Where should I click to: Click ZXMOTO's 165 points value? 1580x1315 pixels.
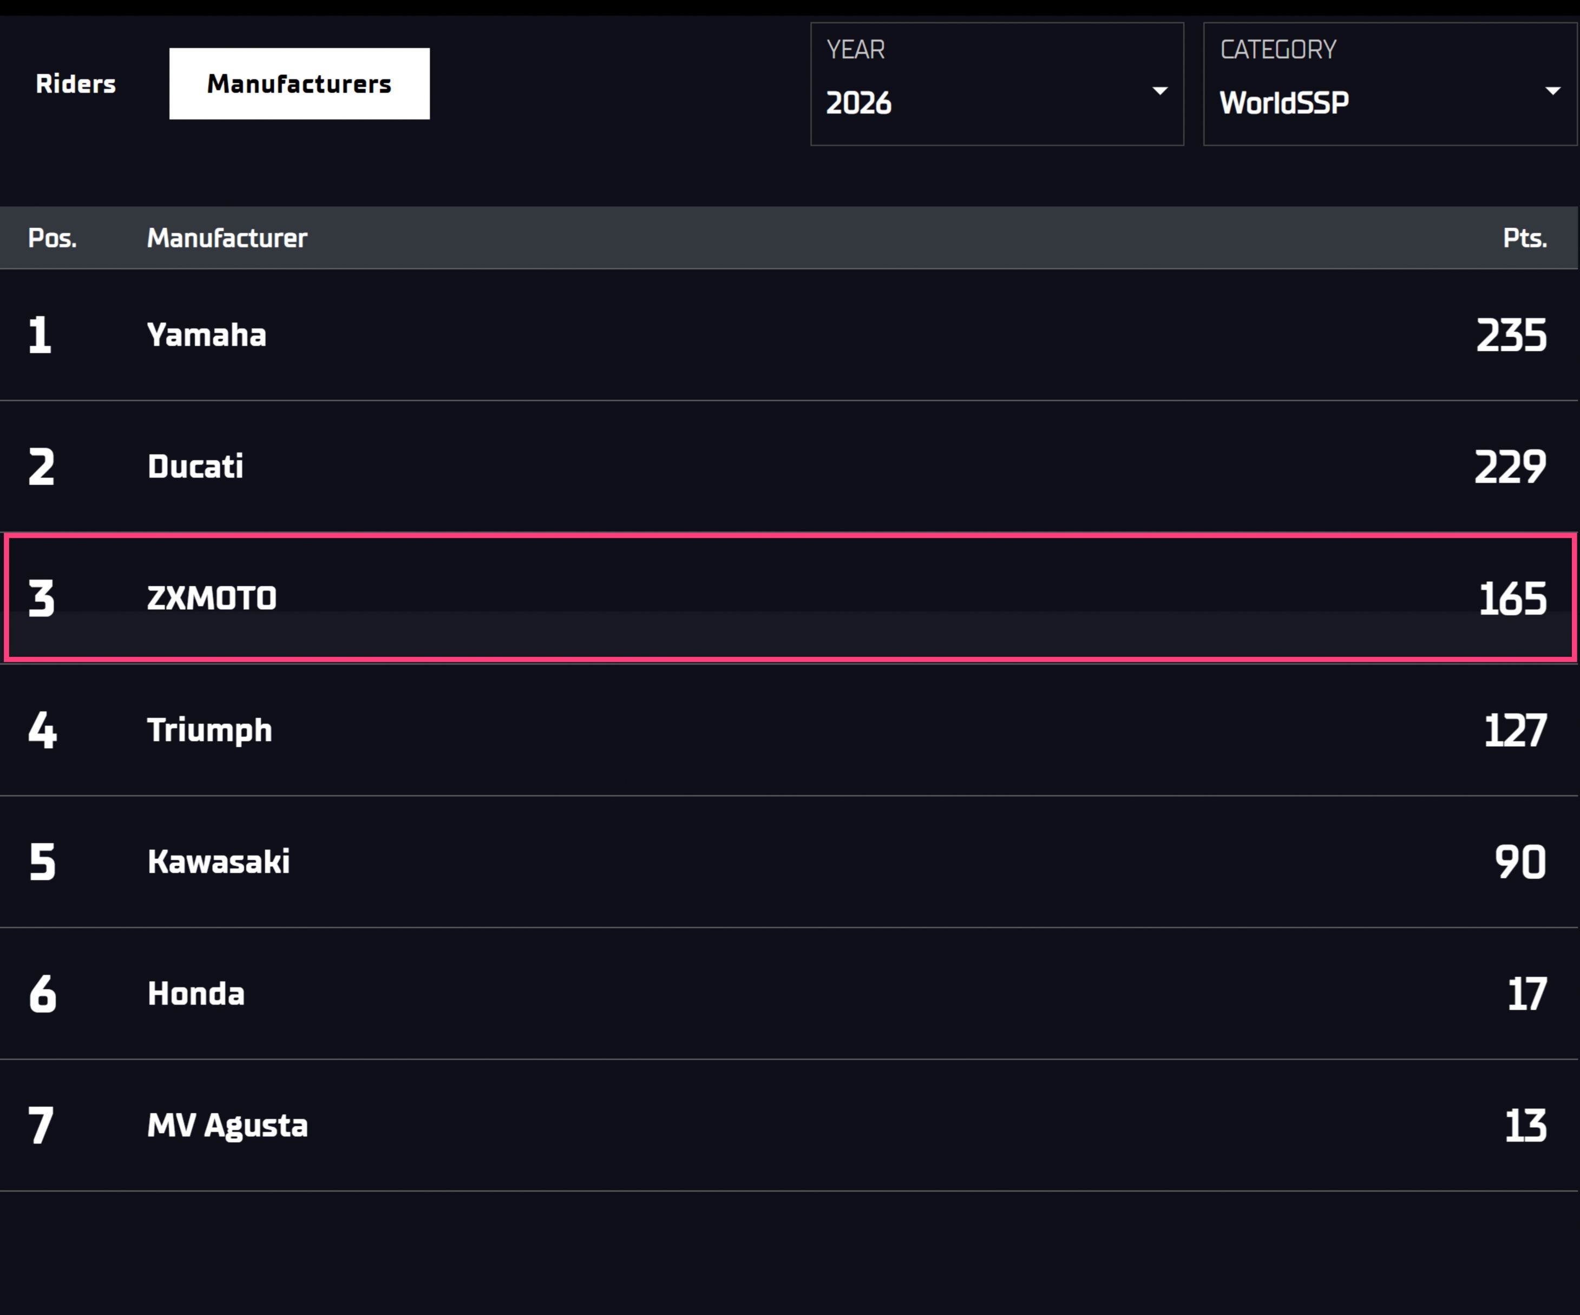pos(1513,599)
